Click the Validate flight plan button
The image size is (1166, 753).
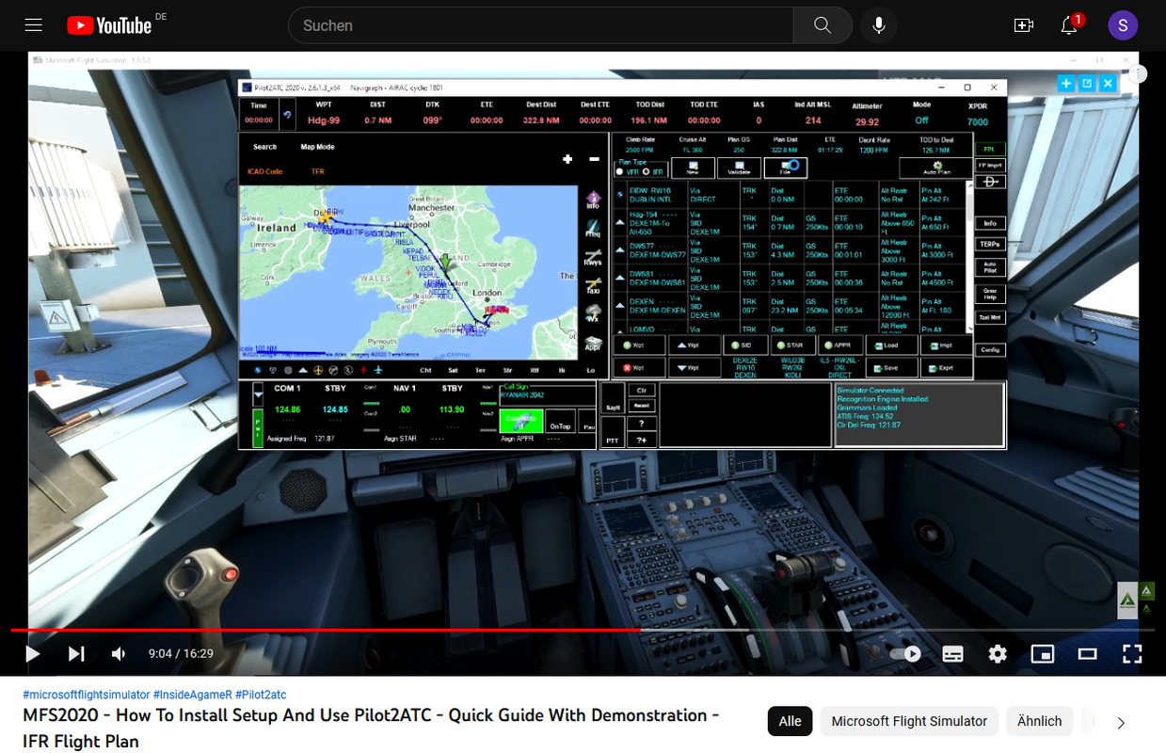[x=739, y=168]
